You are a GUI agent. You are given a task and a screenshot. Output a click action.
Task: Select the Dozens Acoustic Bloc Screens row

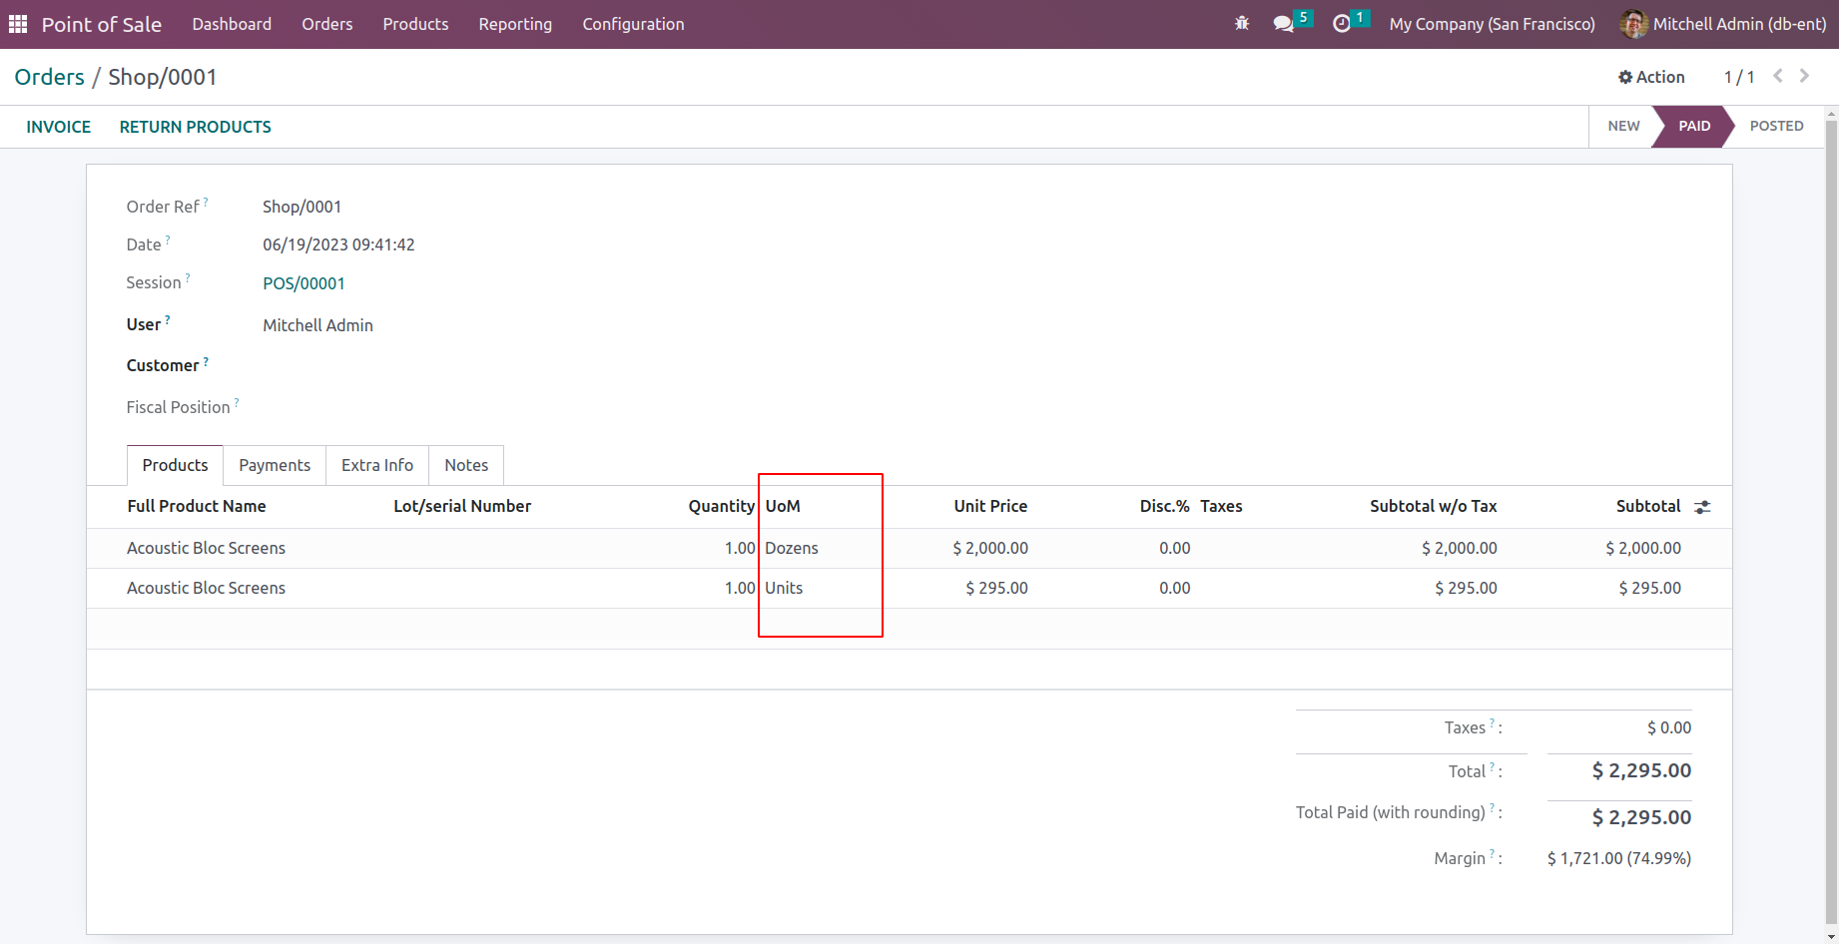pyautogui.click(x=206, y=548)
